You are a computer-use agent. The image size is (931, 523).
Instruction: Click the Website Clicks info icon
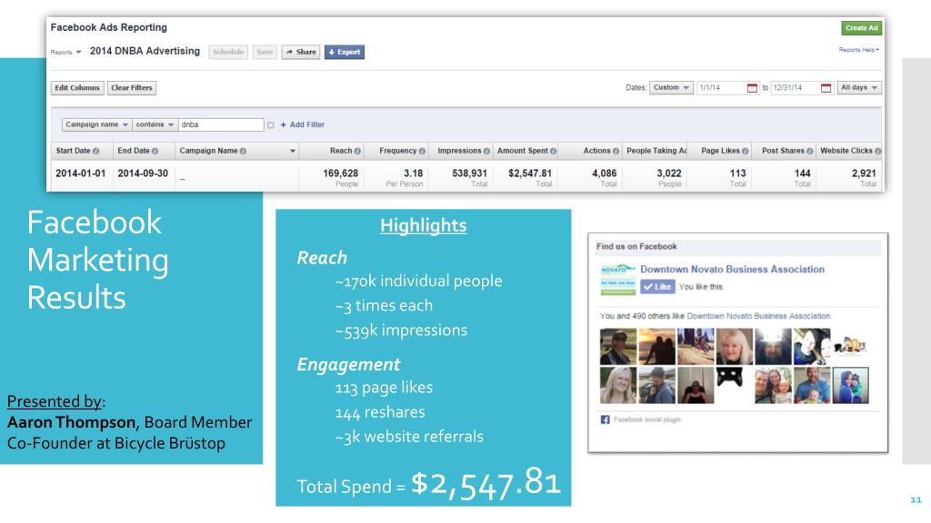point(878,152)
